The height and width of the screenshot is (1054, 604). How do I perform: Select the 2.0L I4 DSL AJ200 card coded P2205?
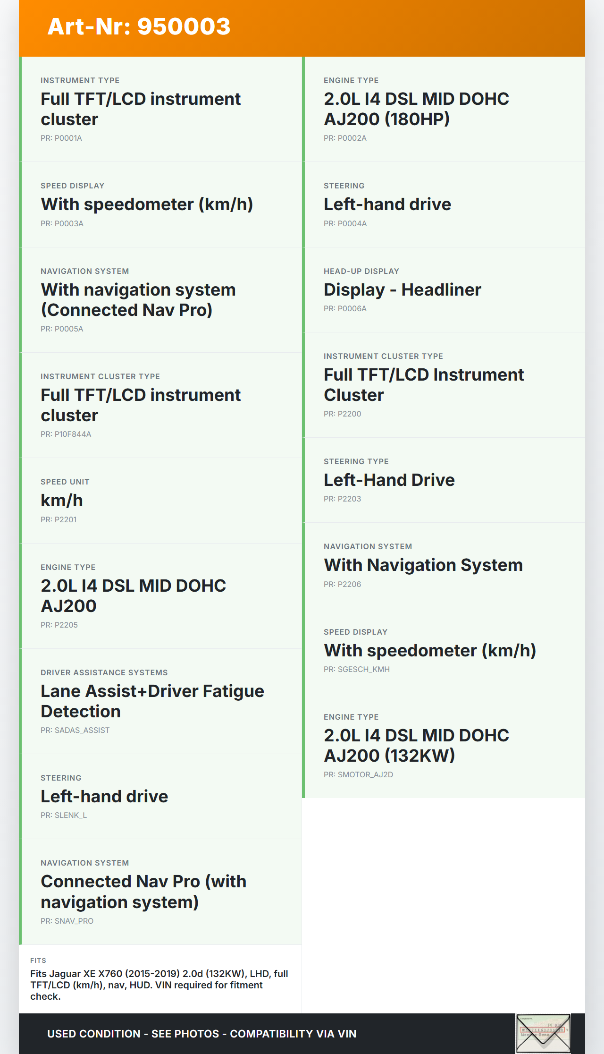click(x=160, y=596)
